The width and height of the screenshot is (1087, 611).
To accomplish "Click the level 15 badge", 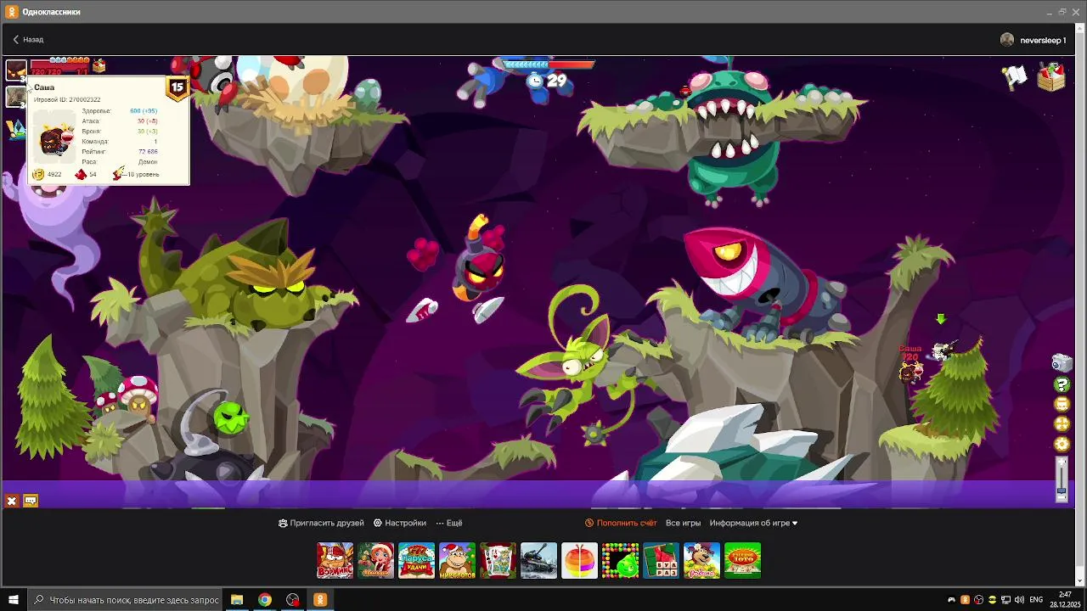I will tap(177, 87).
